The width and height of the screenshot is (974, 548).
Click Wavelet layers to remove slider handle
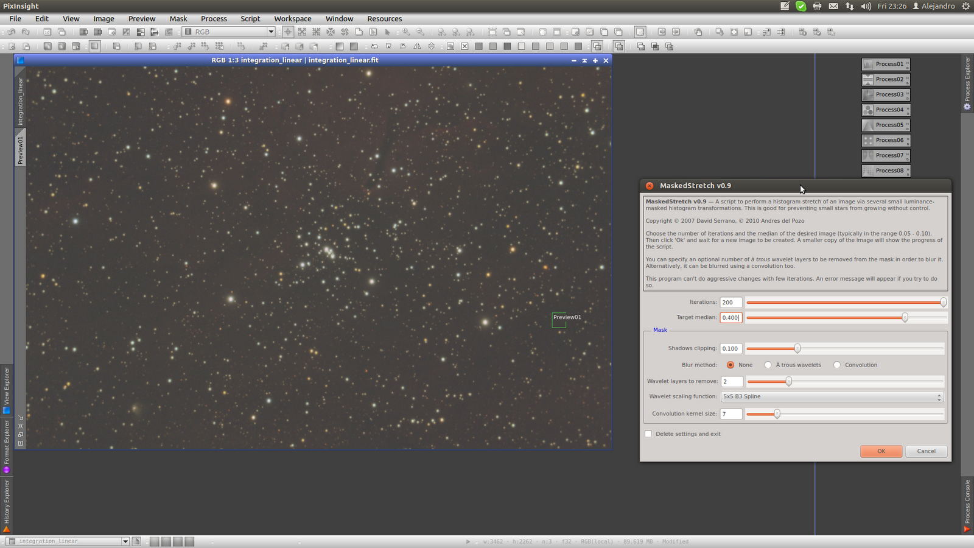pyautogui.click(x=789, y=381)
